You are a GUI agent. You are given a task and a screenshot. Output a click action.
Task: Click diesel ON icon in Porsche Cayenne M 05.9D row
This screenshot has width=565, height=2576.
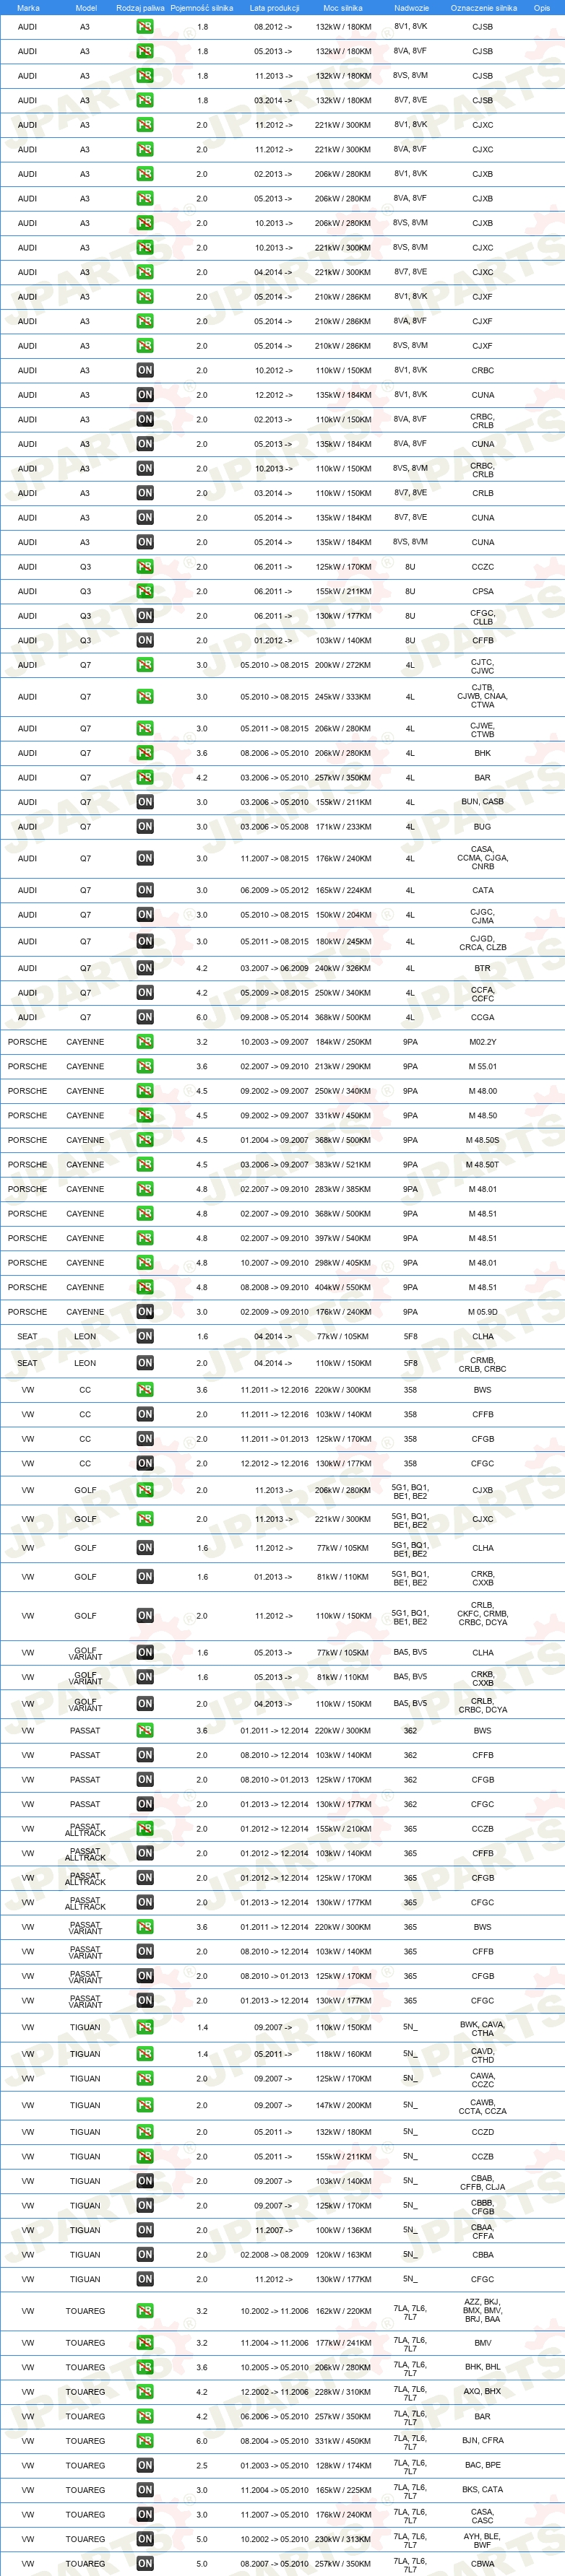coord(145,1312)
